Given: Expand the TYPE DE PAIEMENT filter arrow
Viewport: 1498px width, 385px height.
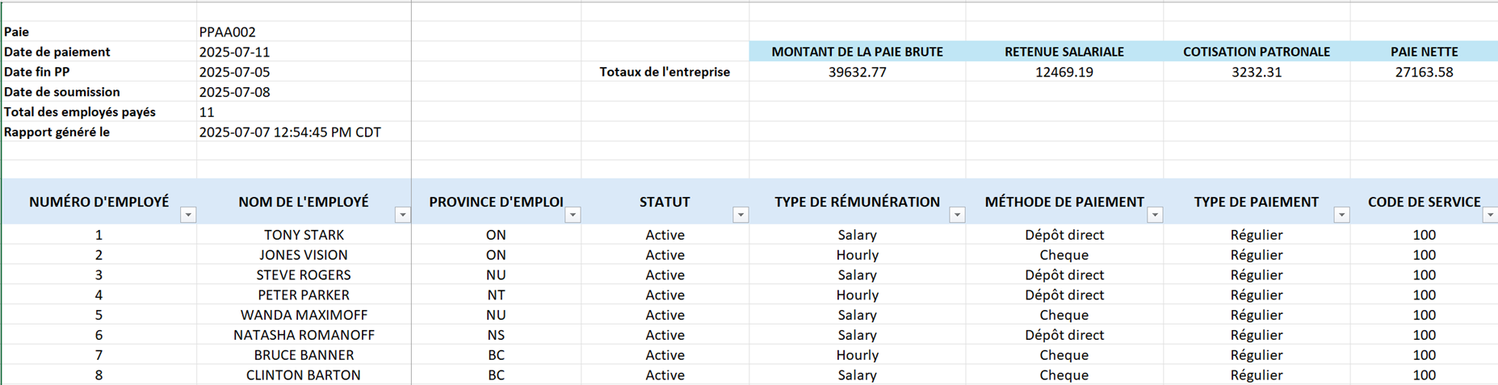Looking at the screenshot, I should point(1341,215).
